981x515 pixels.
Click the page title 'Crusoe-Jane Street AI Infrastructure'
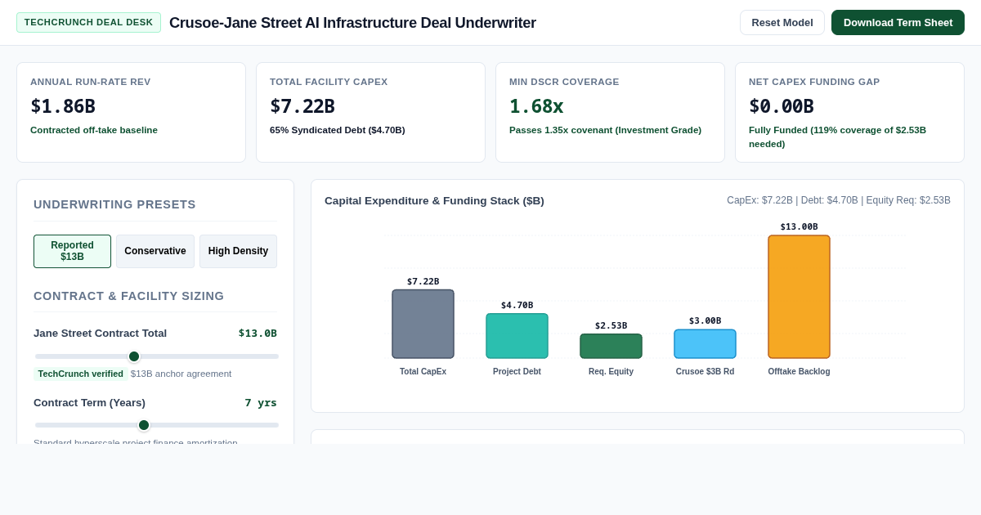pos(352,23)
